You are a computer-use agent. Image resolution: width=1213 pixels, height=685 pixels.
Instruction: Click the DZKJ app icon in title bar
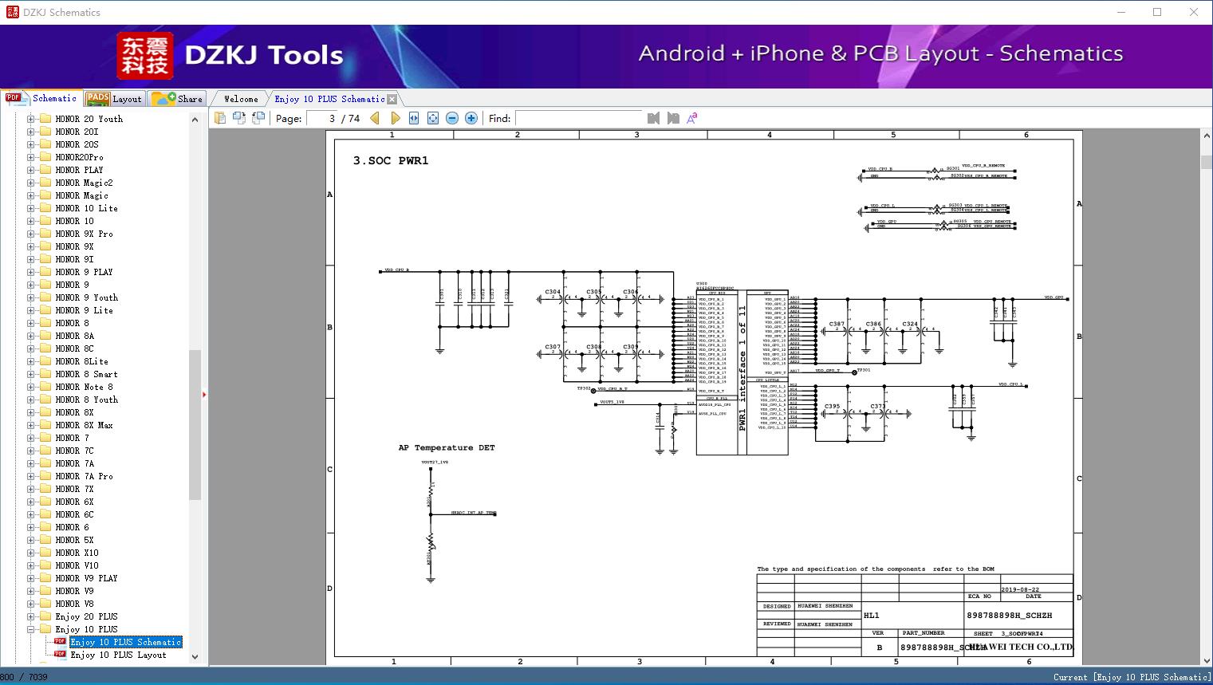(x=12, y=12)
